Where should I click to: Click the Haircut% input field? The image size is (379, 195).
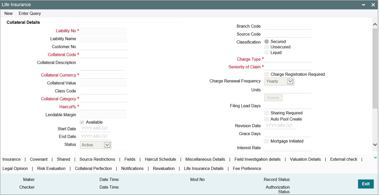pyautogui.click(x=103, y=107)
